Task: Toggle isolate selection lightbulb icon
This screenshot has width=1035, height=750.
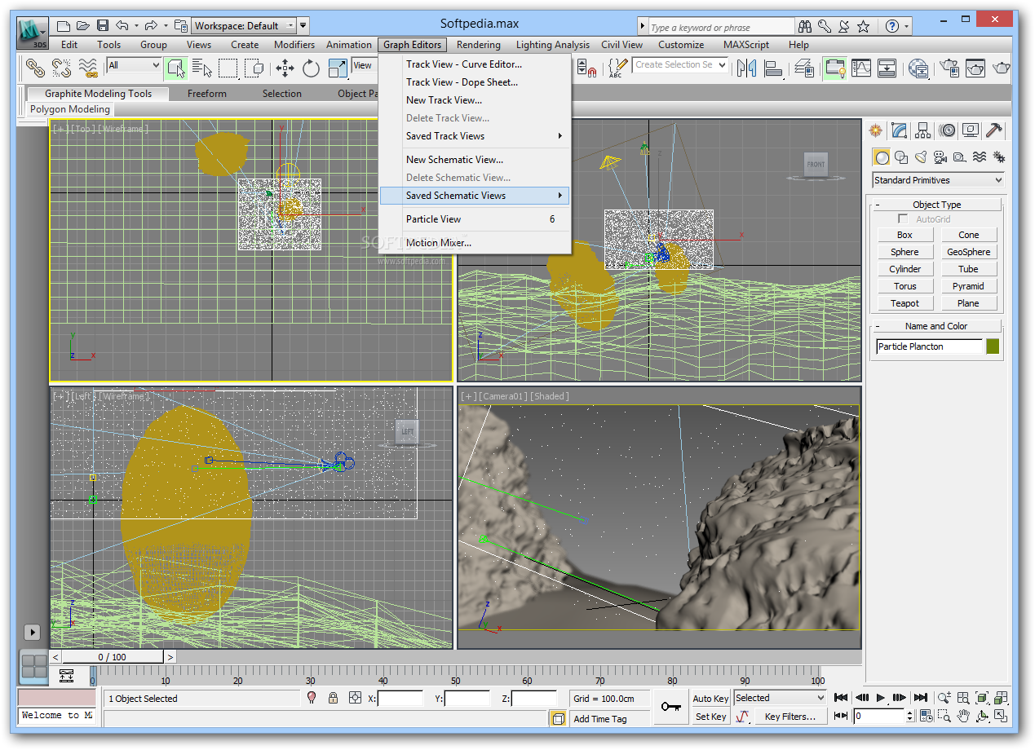Action: pyautogui.click(x=312, y=698)
